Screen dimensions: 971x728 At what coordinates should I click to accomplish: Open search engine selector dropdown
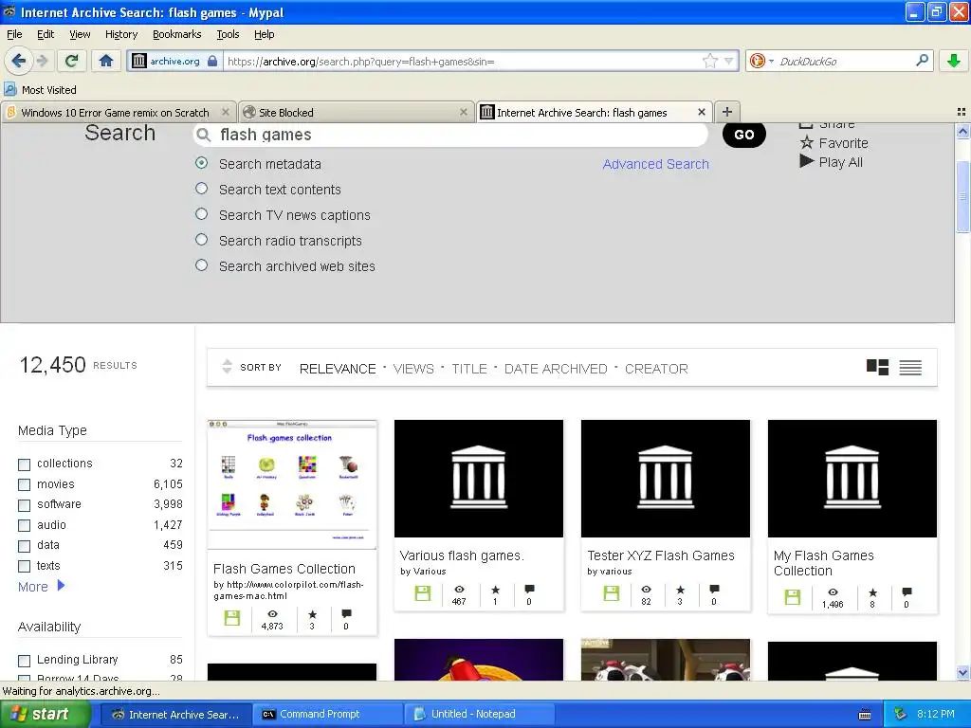771,61
